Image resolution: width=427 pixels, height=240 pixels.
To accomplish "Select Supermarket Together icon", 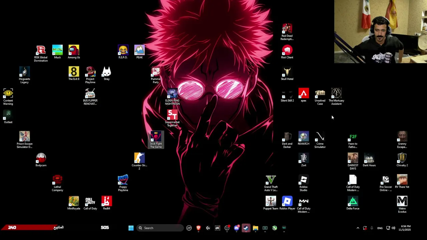I will pyautogui.click(x=172, y=119).
